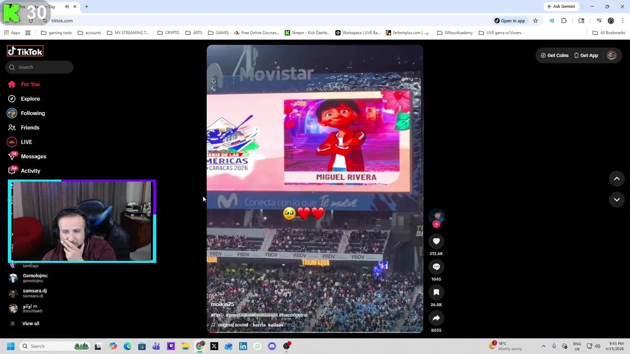Open All Bookmarks folder
Viewport: 630px width, 354px height.
(609, 33)
